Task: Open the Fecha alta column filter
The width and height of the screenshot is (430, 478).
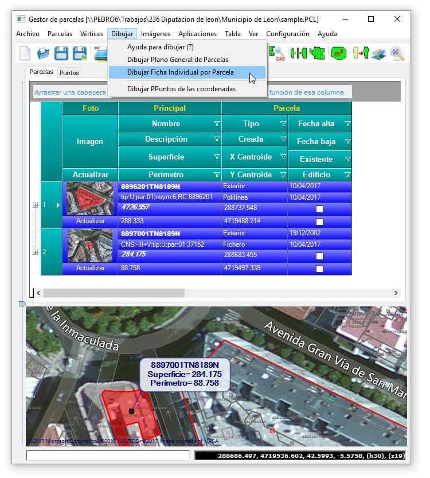Action: click(347, 123)
